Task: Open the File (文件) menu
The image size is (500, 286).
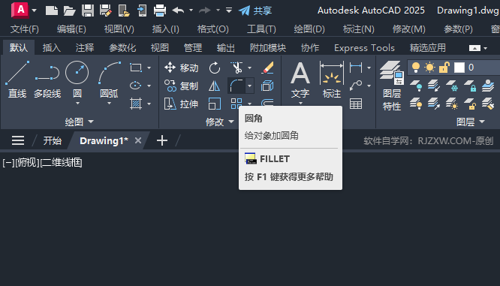Action: point(25,29)
